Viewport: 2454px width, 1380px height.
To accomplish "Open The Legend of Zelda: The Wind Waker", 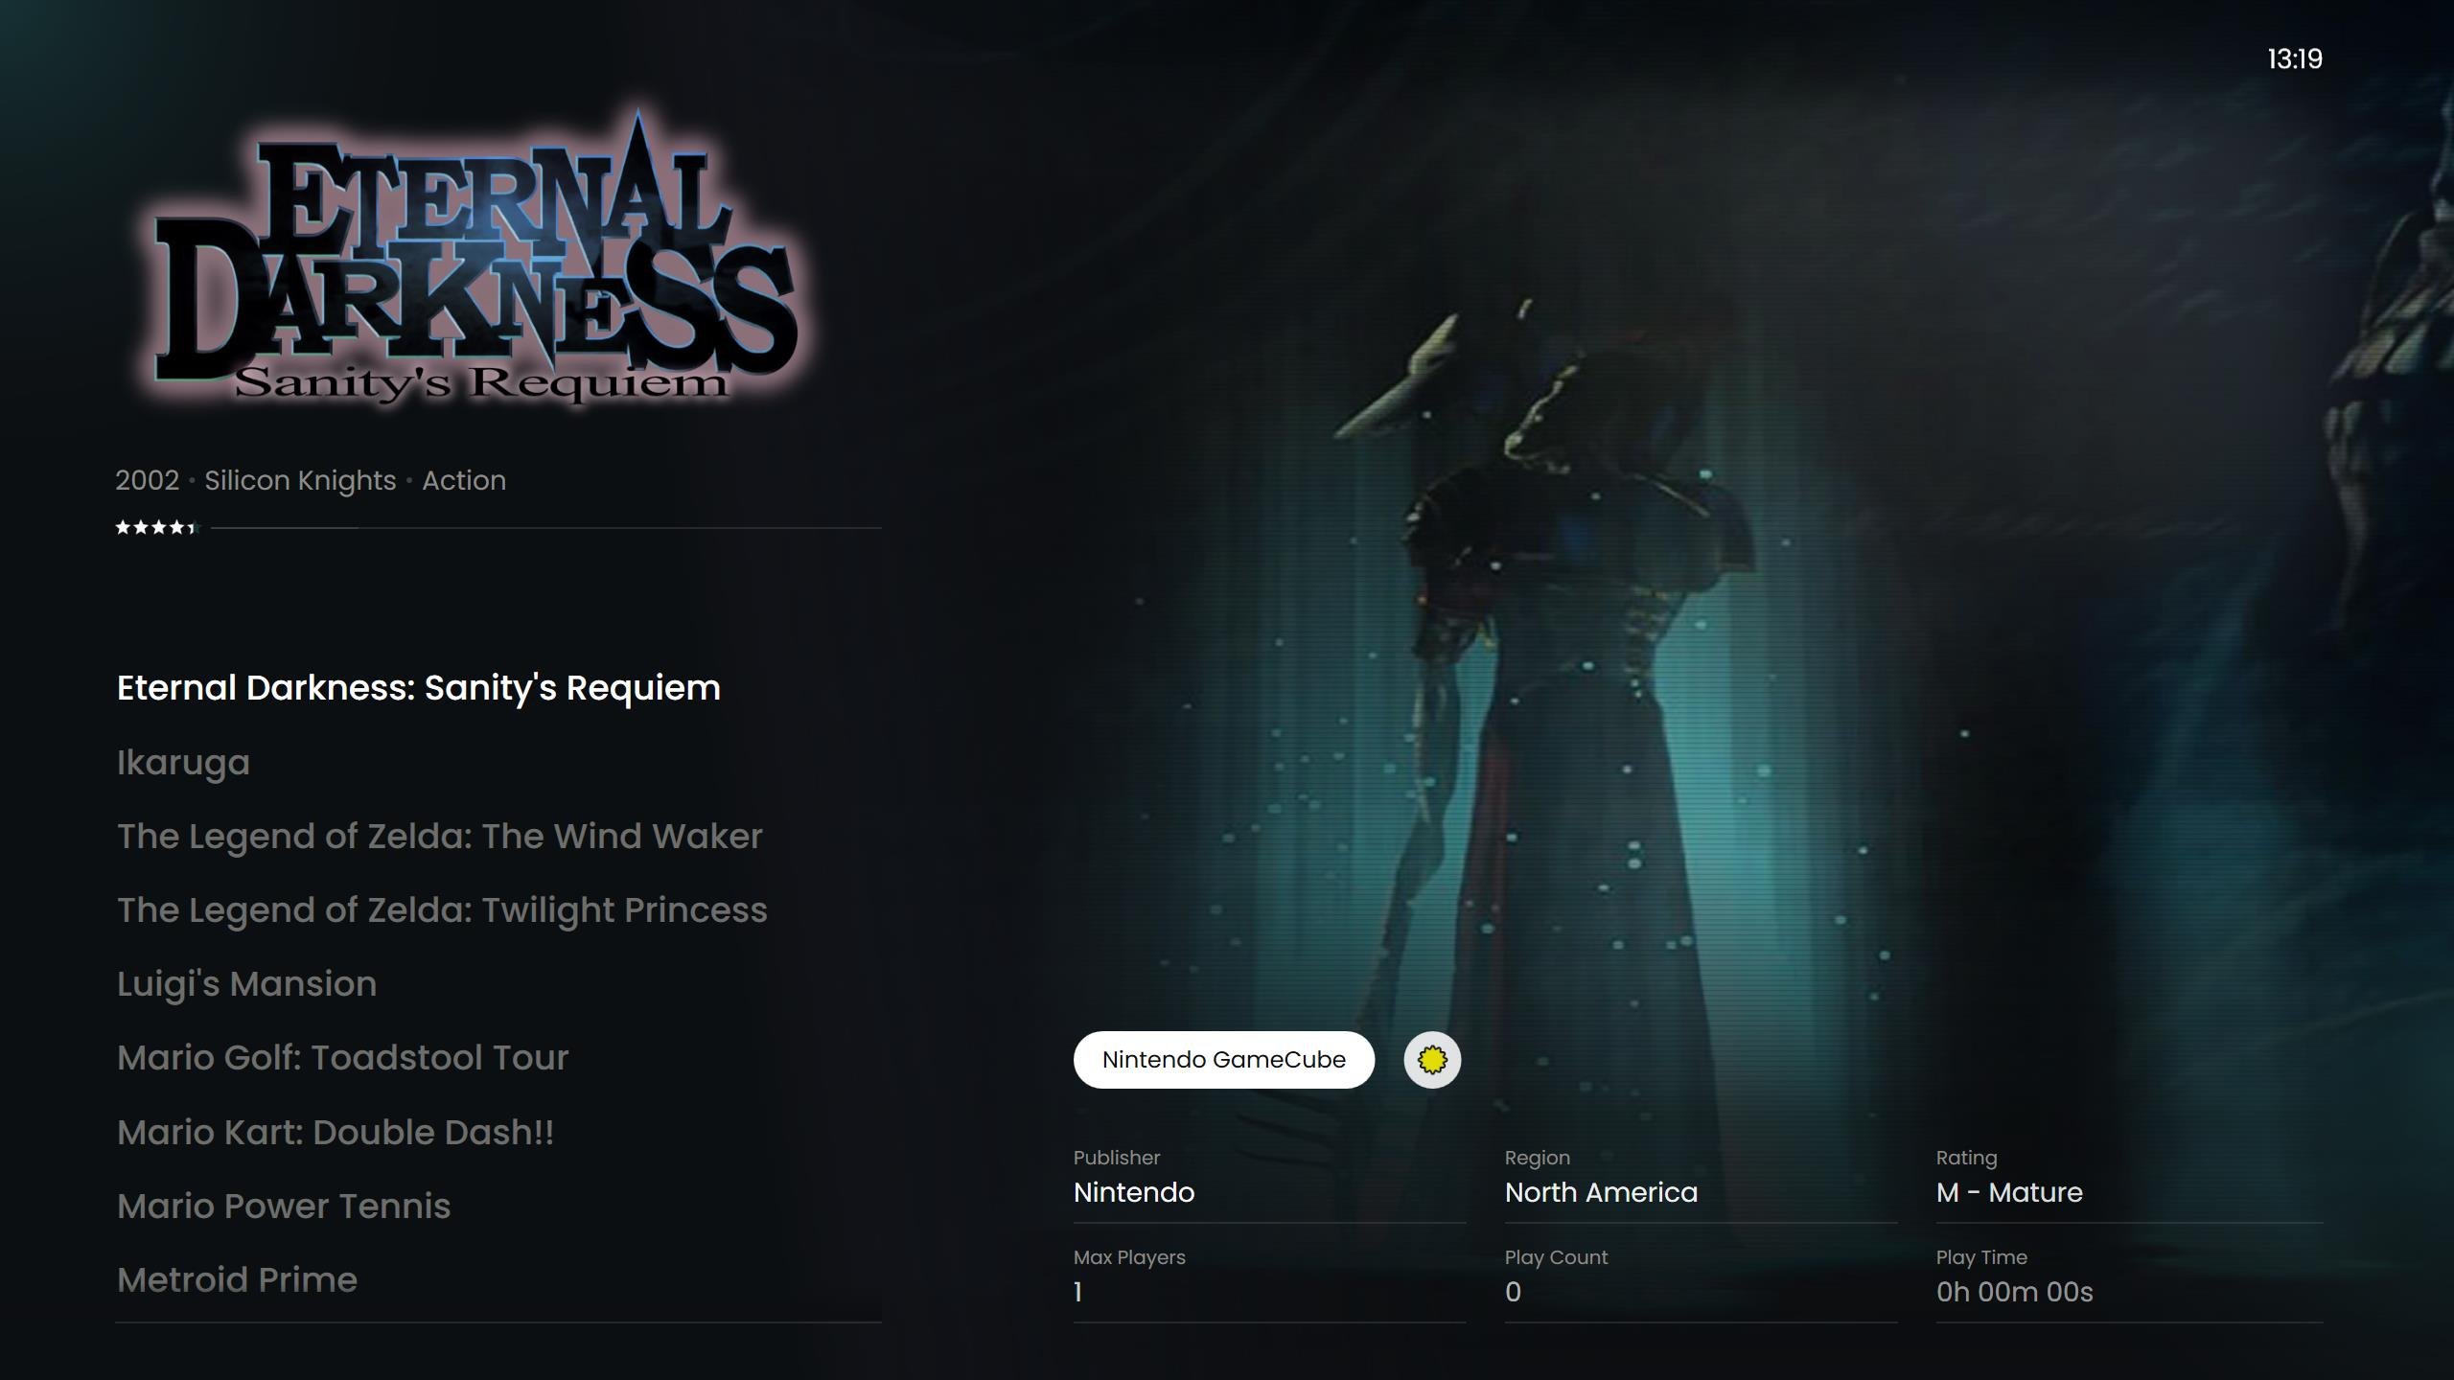I will (x=440, y=837).
